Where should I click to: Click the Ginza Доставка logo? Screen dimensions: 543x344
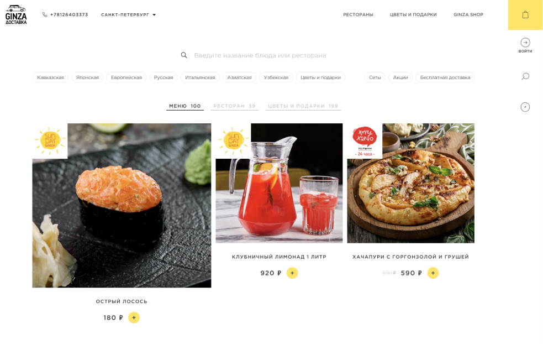click(16, 14)
